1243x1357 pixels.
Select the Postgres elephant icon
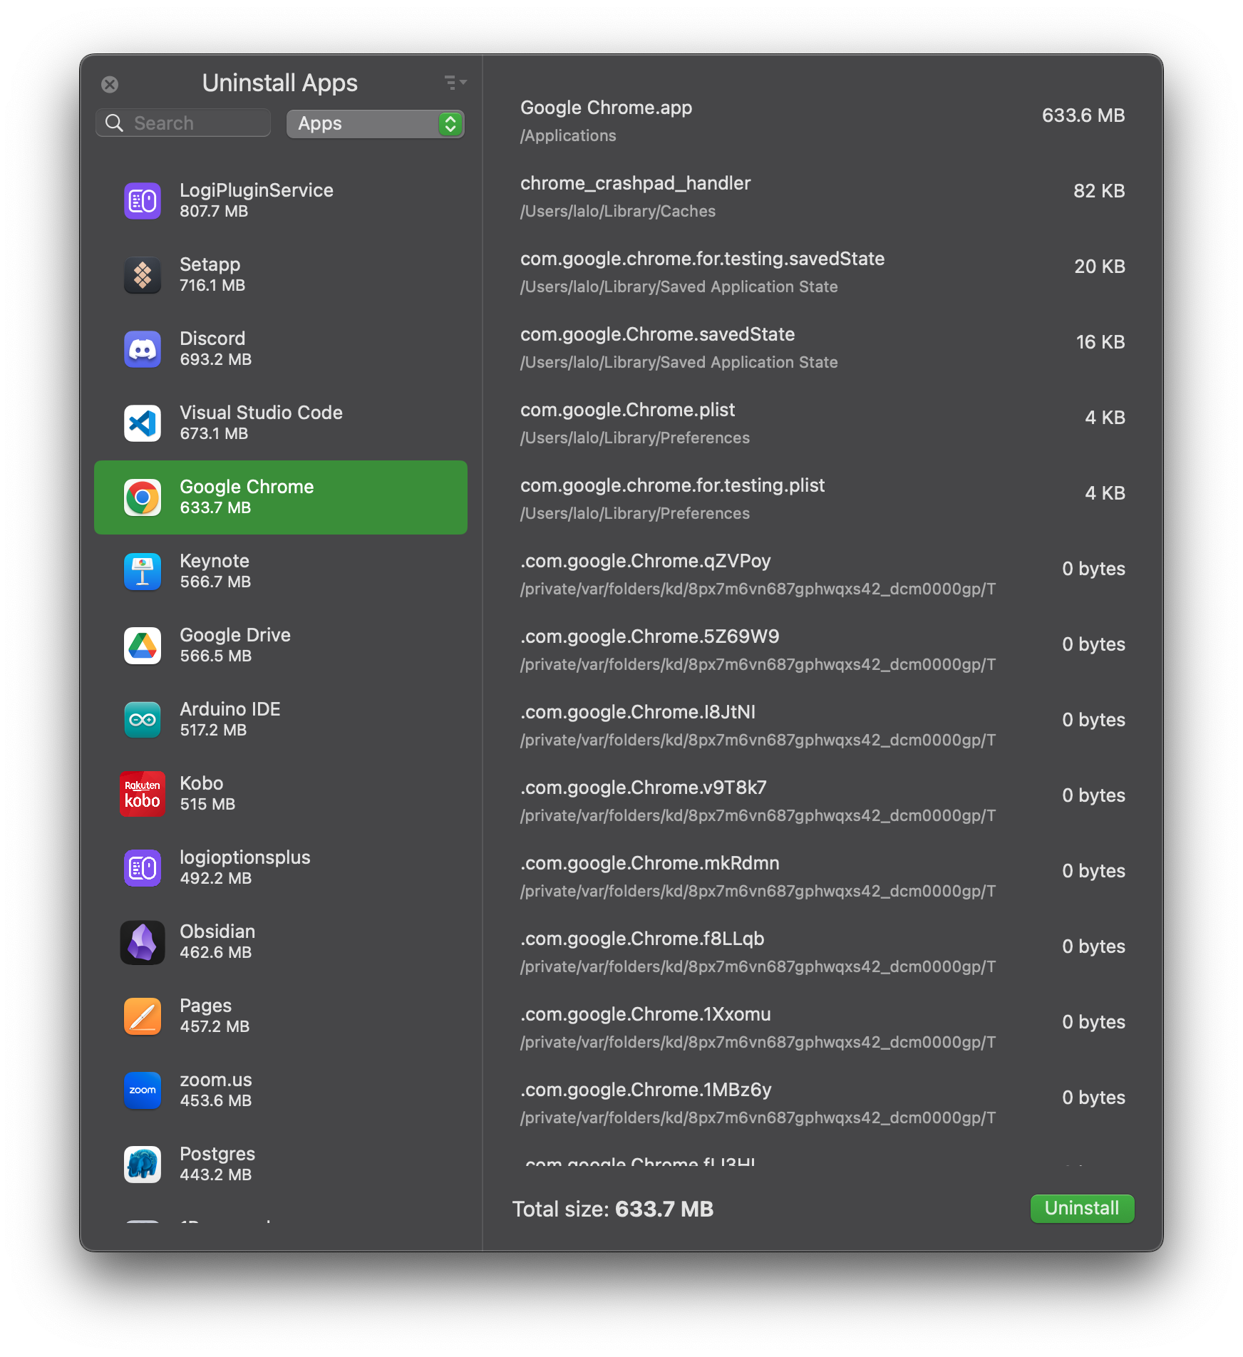(143, 1165)
